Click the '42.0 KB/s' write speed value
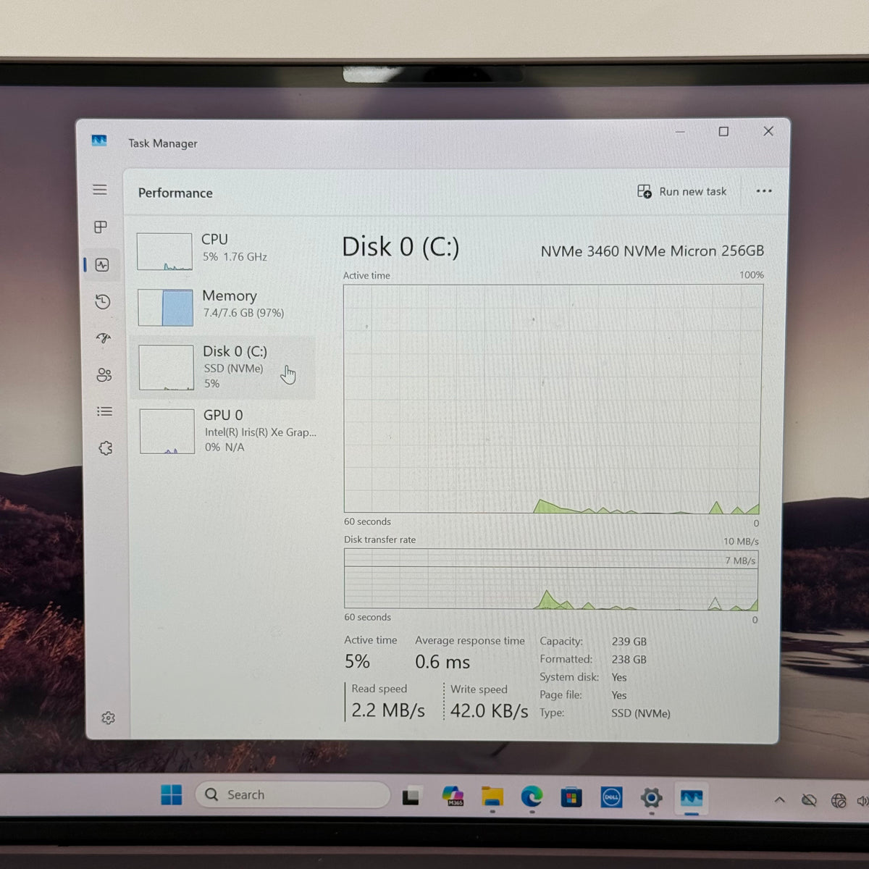The width and height of the screenshot is (869, 869). pos(490,711)
